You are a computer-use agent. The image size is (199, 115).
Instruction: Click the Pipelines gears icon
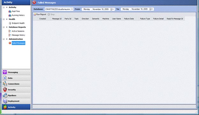5,95
